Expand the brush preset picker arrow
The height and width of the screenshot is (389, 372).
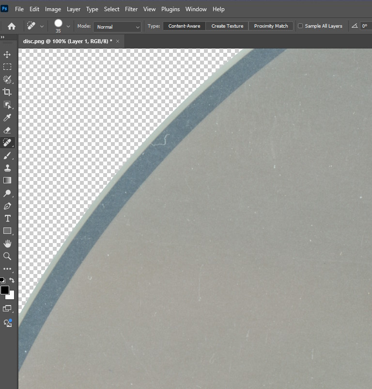coord(68,26)
